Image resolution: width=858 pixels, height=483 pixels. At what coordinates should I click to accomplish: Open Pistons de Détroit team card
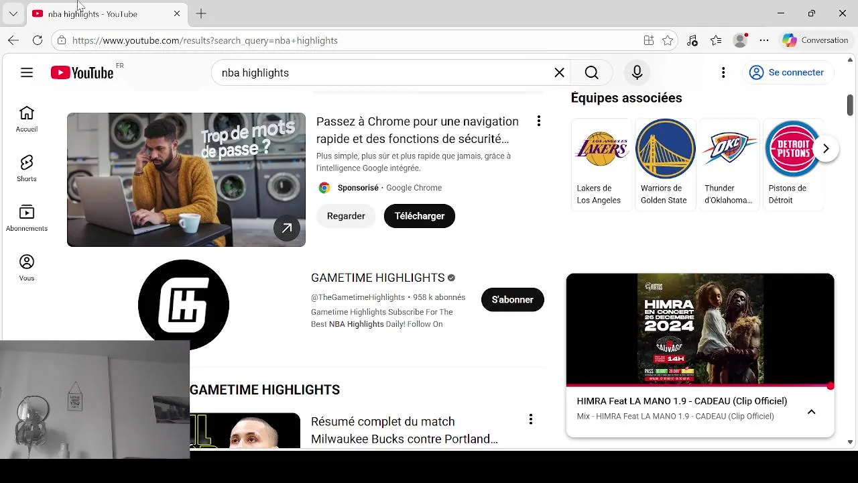(x=792, y=164)
